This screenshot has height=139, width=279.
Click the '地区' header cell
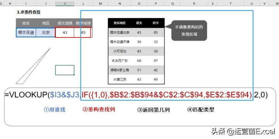[x=46, y=23]
